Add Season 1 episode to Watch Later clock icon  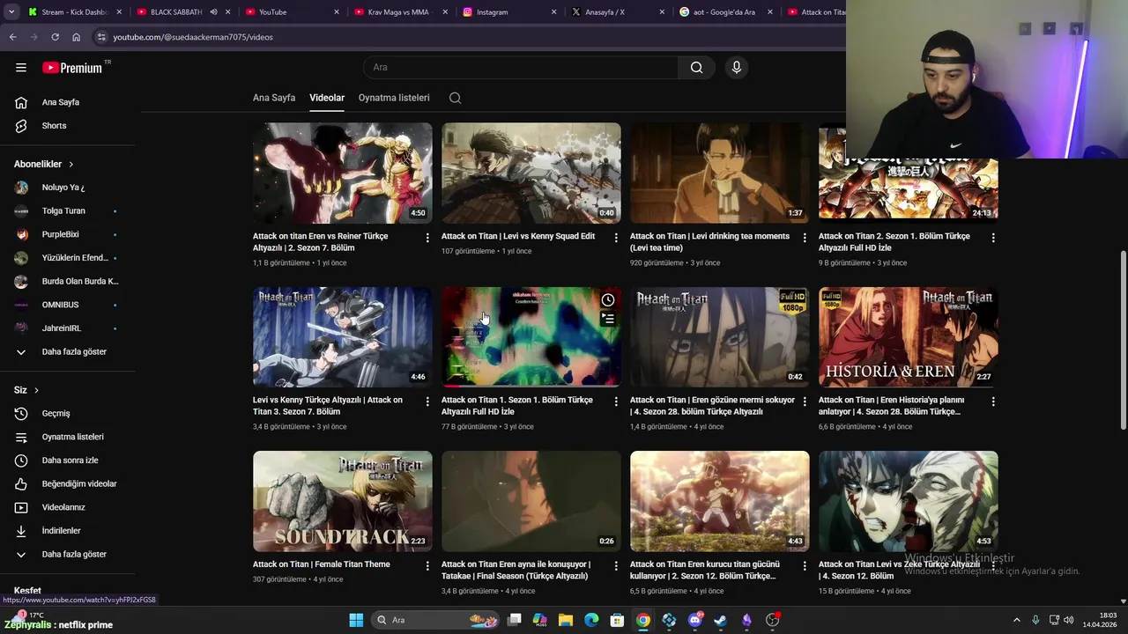(608, 300)
